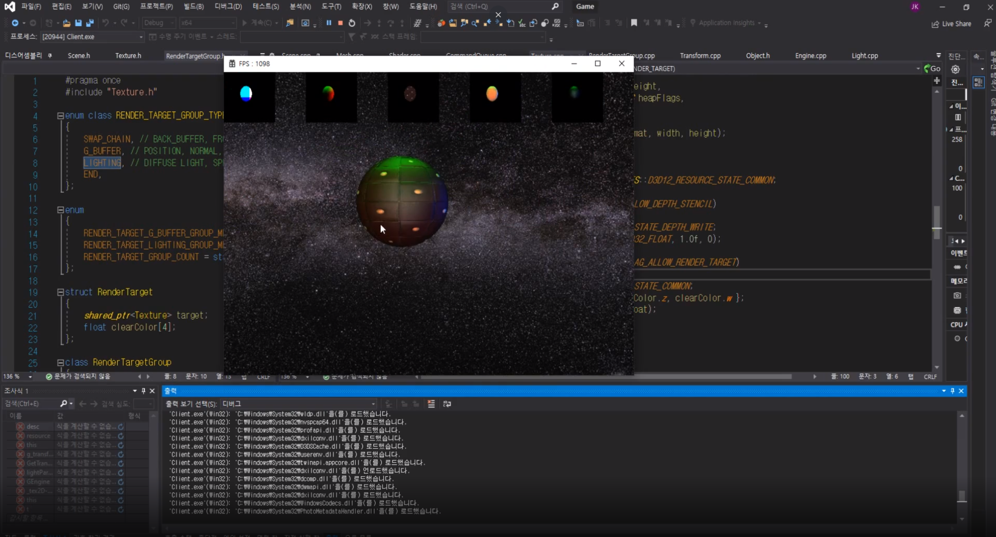
Task: Stop debugging with red square button
Action: point(340,23)
